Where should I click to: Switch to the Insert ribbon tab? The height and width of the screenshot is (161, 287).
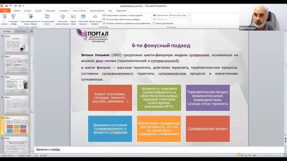[x=28, y=11]
